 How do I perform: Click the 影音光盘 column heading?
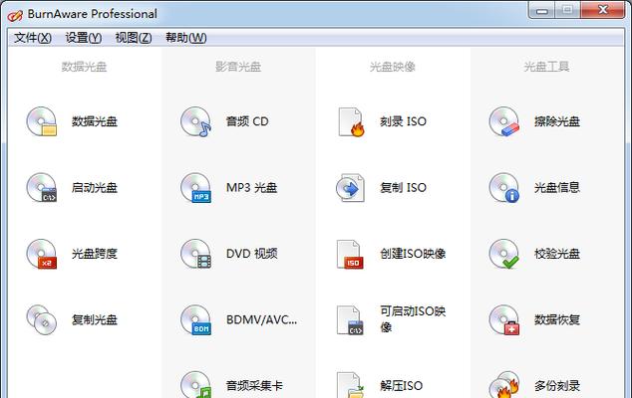coord(238,67)
